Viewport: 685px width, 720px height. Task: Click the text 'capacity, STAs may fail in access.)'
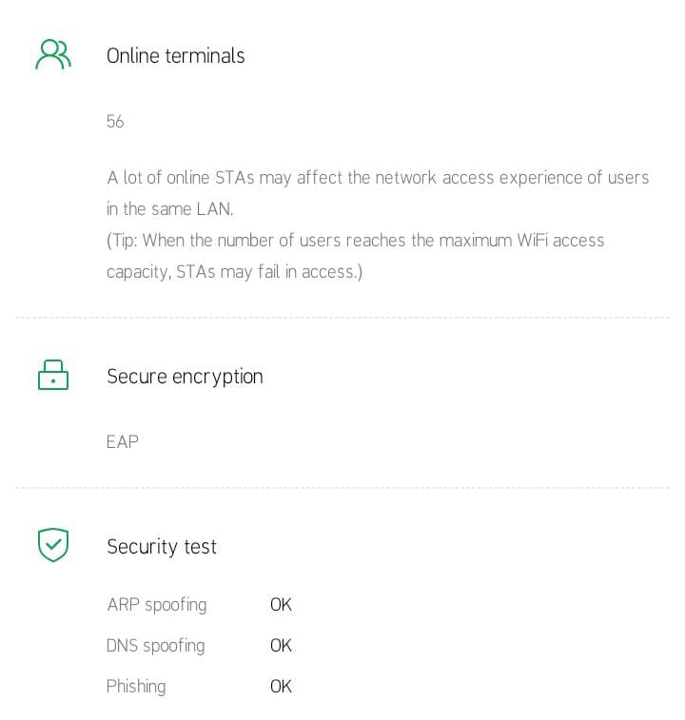click(x=234, y=272)
